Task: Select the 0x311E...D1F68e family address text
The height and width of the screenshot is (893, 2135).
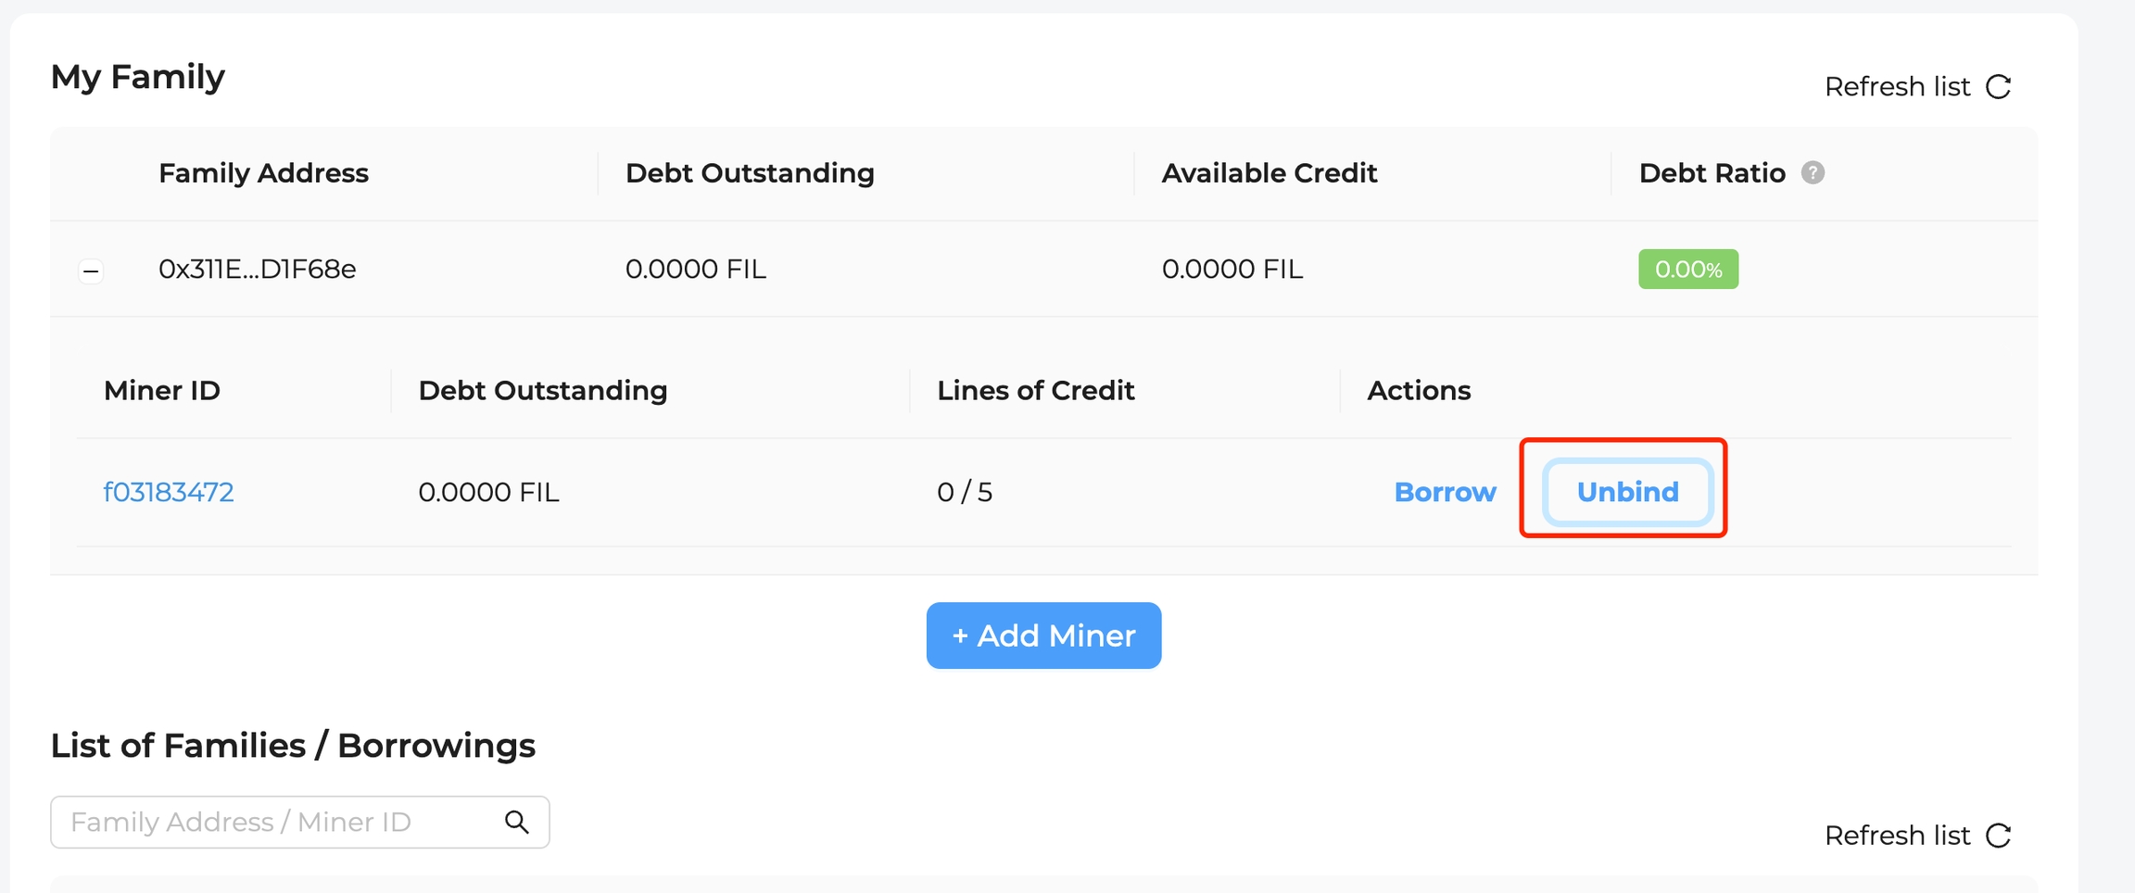Action: [257, 270]
